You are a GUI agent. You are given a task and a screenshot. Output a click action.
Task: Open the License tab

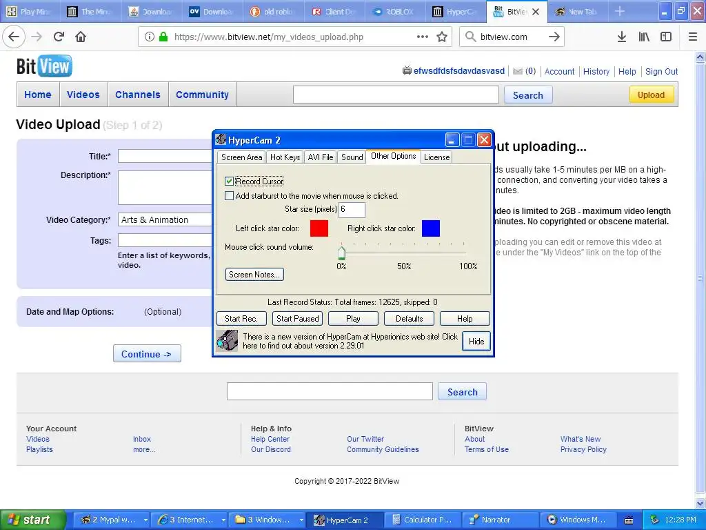[436, 157]
